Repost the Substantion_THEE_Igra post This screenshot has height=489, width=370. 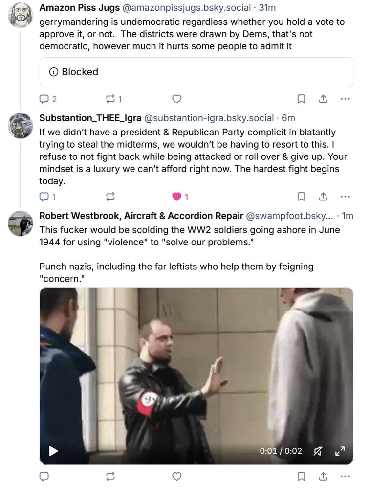click(x=110, y=197)
